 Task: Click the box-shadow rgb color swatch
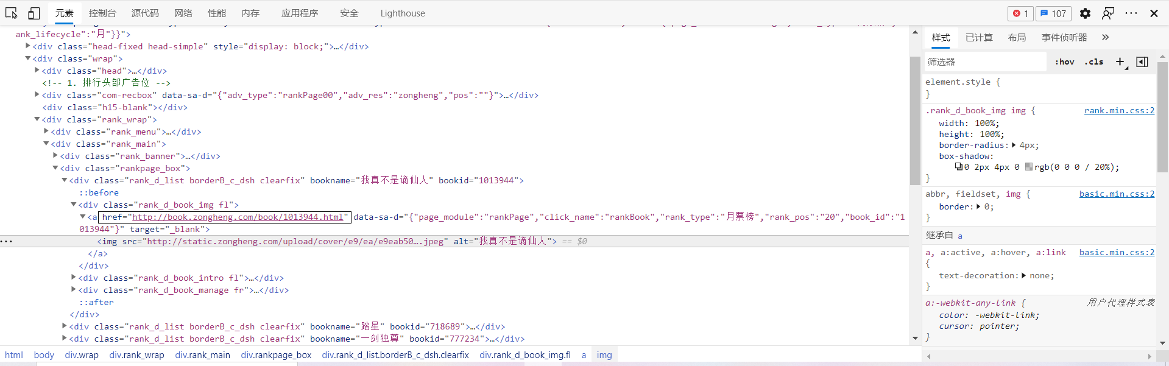(x=1029, y=166)
